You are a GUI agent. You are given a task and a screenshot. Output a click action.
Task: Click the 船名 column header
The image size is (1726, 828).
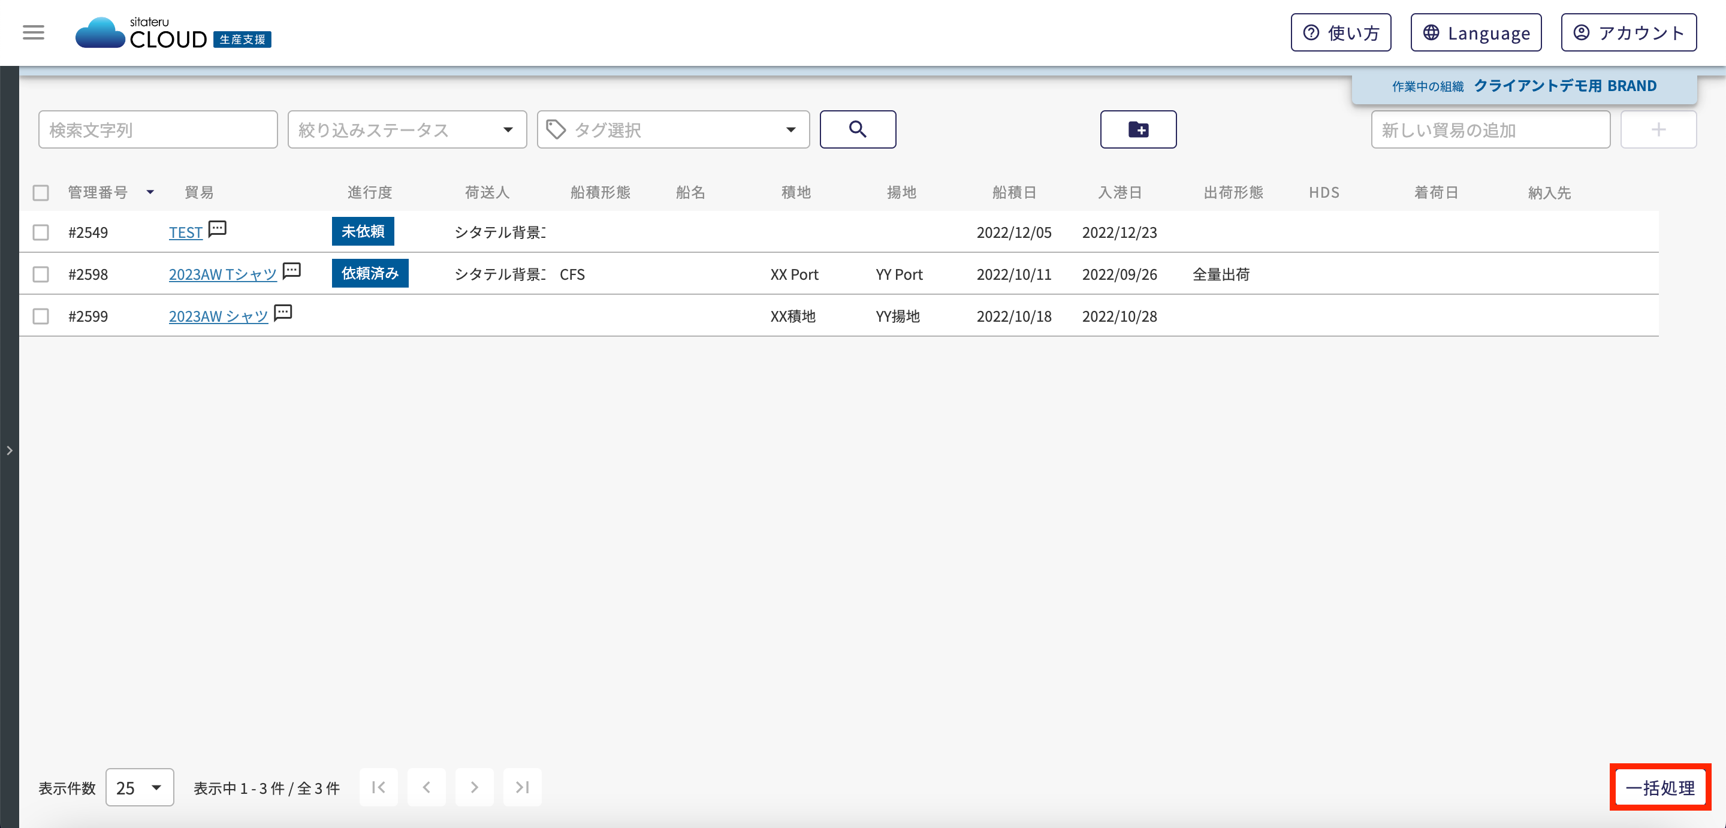coord(691,193)
